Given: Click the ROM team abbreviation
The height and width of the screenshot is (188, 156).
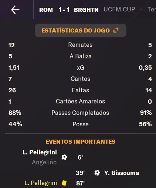Looking at the screenshot, I should [46, 10].
